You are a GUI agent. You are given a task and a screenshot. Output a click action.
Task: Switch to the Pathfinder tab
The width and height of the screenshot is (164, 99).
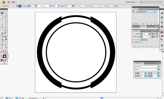click(x=151, y=27)
